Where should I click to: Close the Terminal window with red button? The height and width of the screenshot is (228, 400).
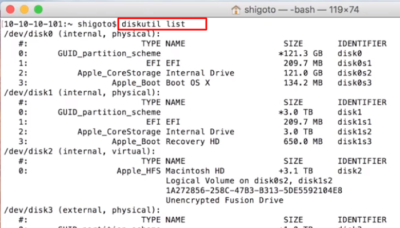pos(11,10)
